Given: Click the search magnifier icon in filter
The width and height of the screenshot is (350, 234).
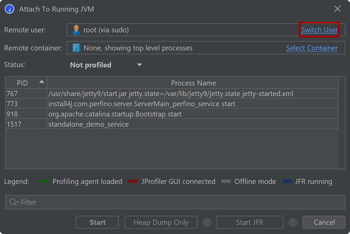Looking at the screenshot, I should 14,202.
